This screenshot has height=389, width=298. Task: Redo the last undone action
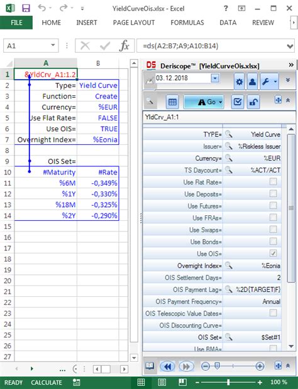[x=63, y=8]
